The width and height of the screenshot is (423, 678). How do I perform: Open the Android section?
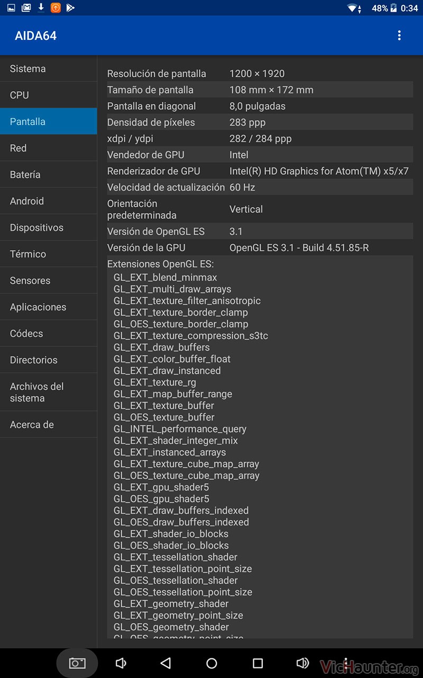click(x=49, y=201)
